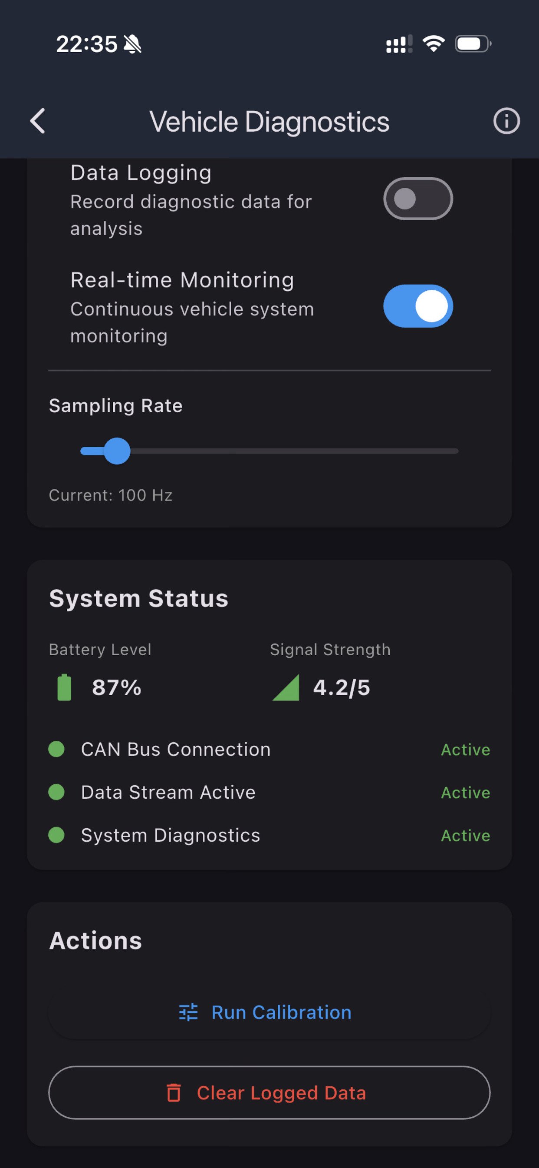
Task: Tap the Wi-Fi icon in status bar
Action: 434,44
